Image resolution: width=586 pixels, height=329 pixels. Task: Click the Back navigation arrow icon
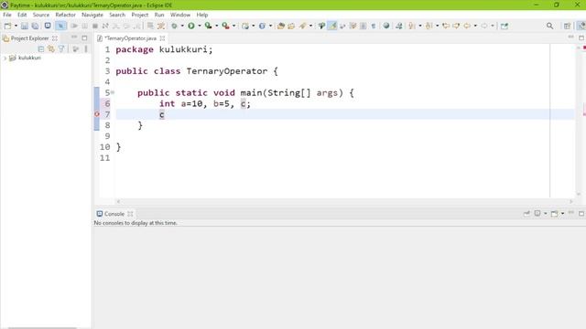pos(467,26)
